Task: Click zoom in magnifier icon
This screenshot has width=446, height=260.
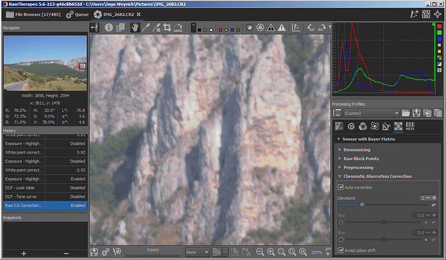Action: pyautogui.click(x=271, y=252)
